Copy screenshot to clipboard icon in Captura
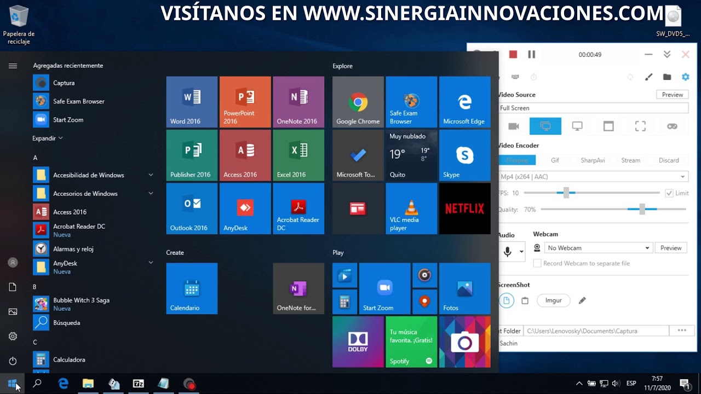The image size is (701, 394). [x=525, y=300]
